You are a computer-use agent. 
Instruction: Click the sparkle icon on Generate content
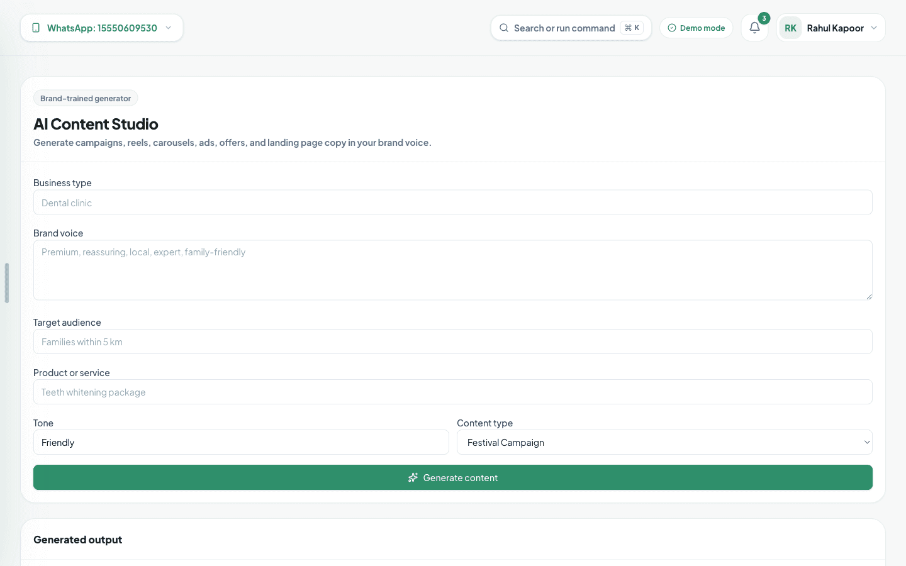413,477
